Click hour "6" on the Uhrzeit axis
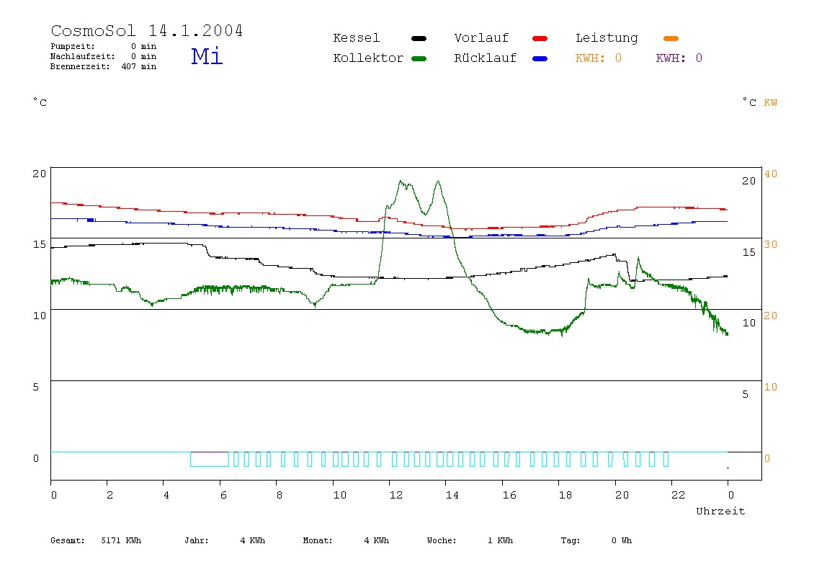Screen dimensions: 827x585 click(223, 495)
